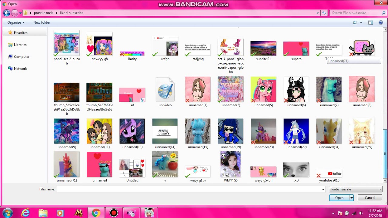Expand the arrow before prostile mele breadcrumb

(x=31, y=13)
